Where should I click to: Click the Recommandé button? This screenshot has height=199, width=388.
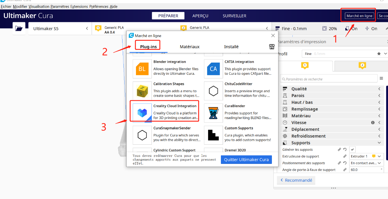click(296, 180)
